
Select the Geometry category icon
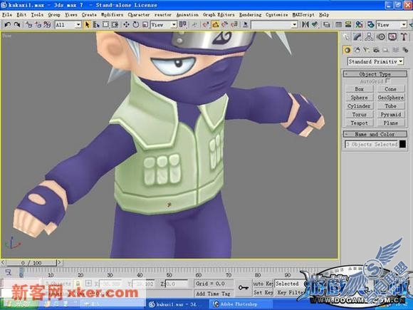pos(347,50)
